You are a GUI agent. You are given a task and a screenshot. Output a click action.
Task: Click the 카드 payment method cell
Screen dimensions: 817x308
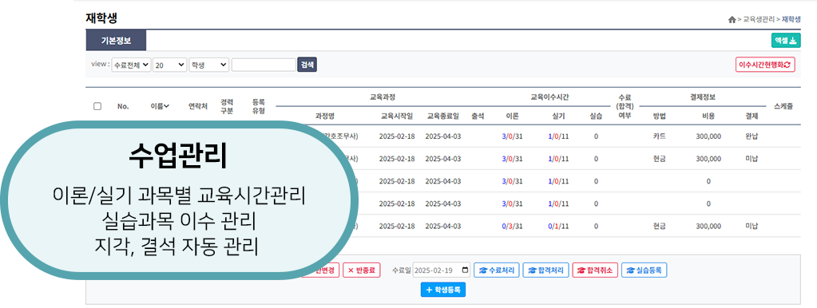[659, 136]
